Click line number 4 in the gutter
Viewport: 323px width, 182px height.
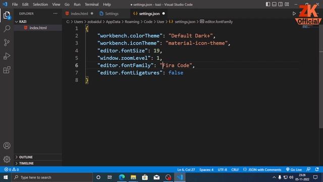[77, 51]
